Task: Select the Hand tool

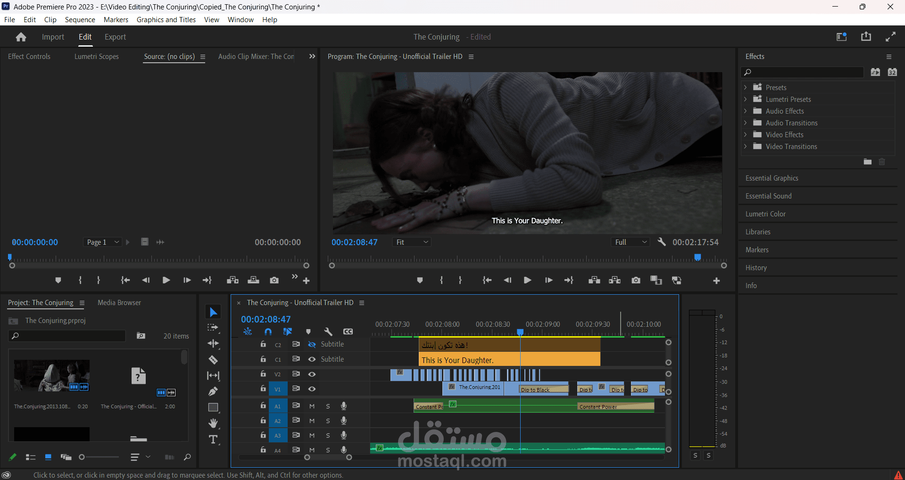Action: [x=213, y=423]
